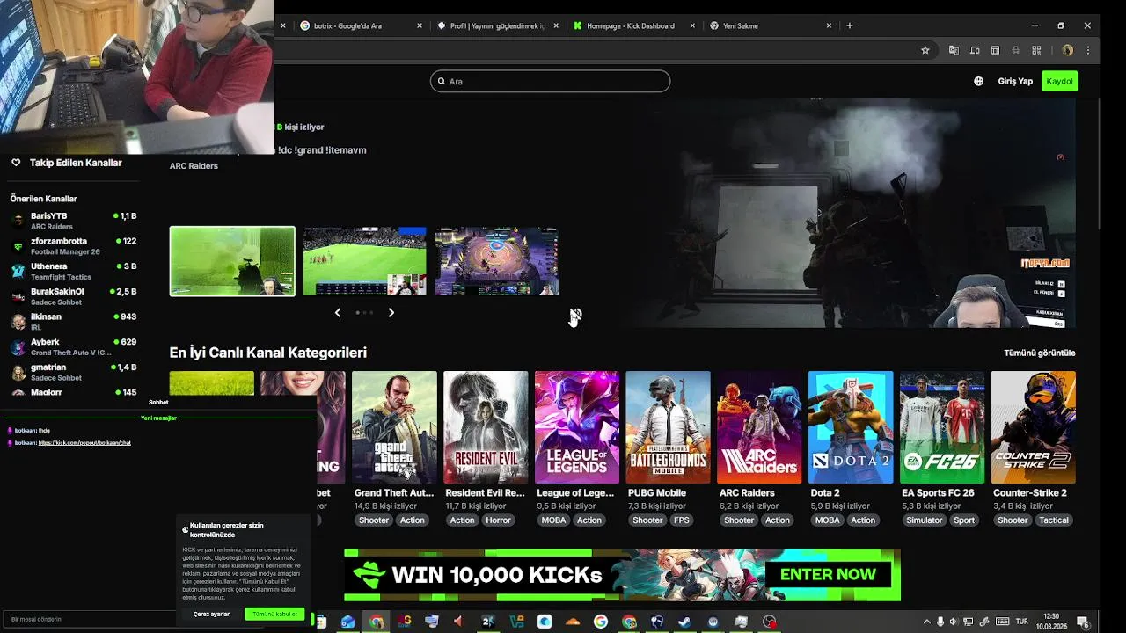Open zforzambrotta channel avatar
1126x633 pixels.
[18, 246]
